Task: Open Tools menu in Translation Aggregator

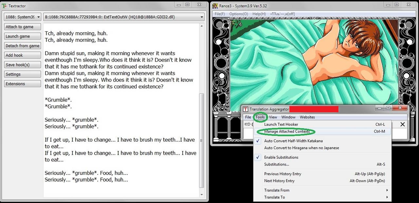Action: pyautogui.click(x=260, y=117)
